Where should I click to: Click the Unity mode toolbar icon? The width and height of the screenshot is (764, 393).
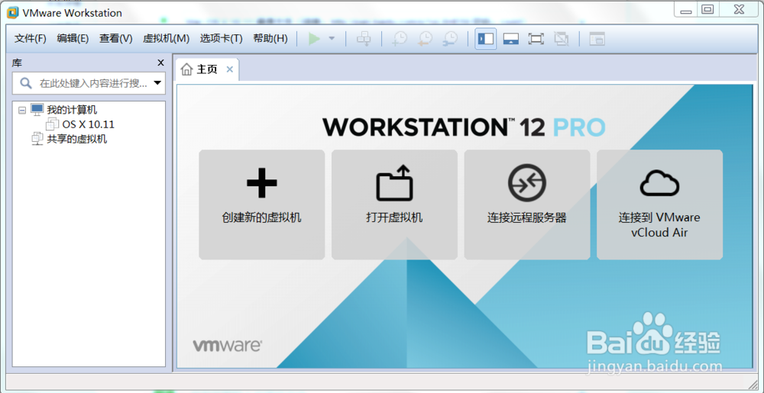[562, 39]
